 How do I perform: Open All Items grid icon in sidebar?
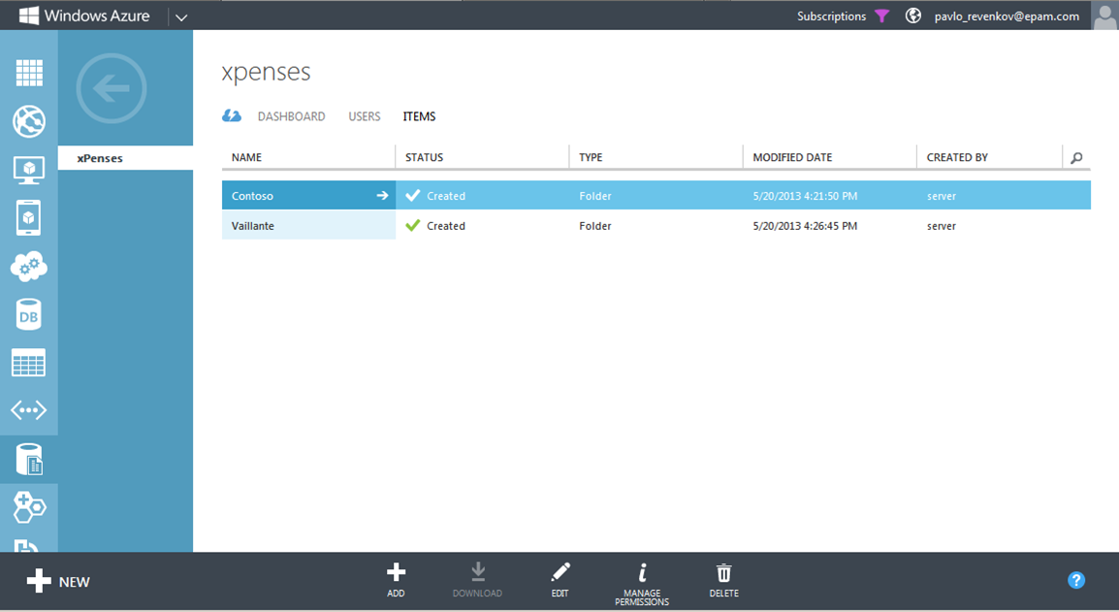29,73
